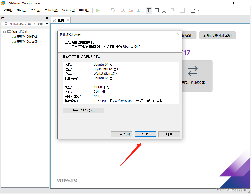Click the stretch guest display icon
Image resolution: width=251 pixels, height=194 pixels.
(x=193, y=11)
